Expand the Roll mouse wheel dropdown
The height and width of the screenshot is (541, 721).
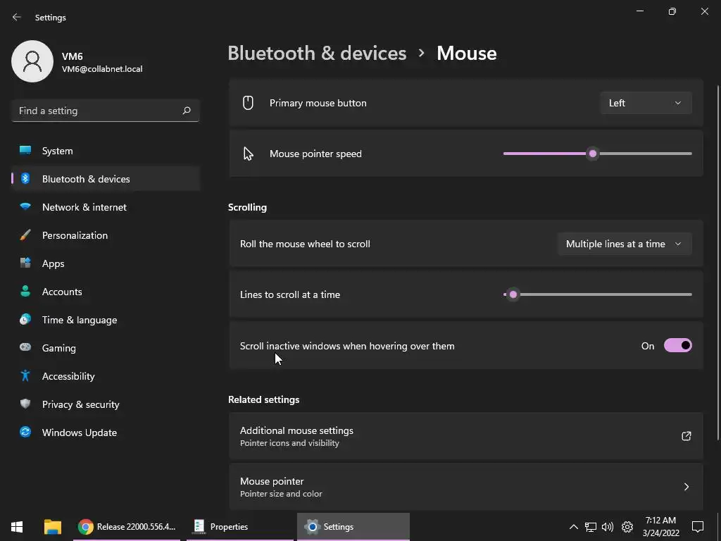pos(624,244)
